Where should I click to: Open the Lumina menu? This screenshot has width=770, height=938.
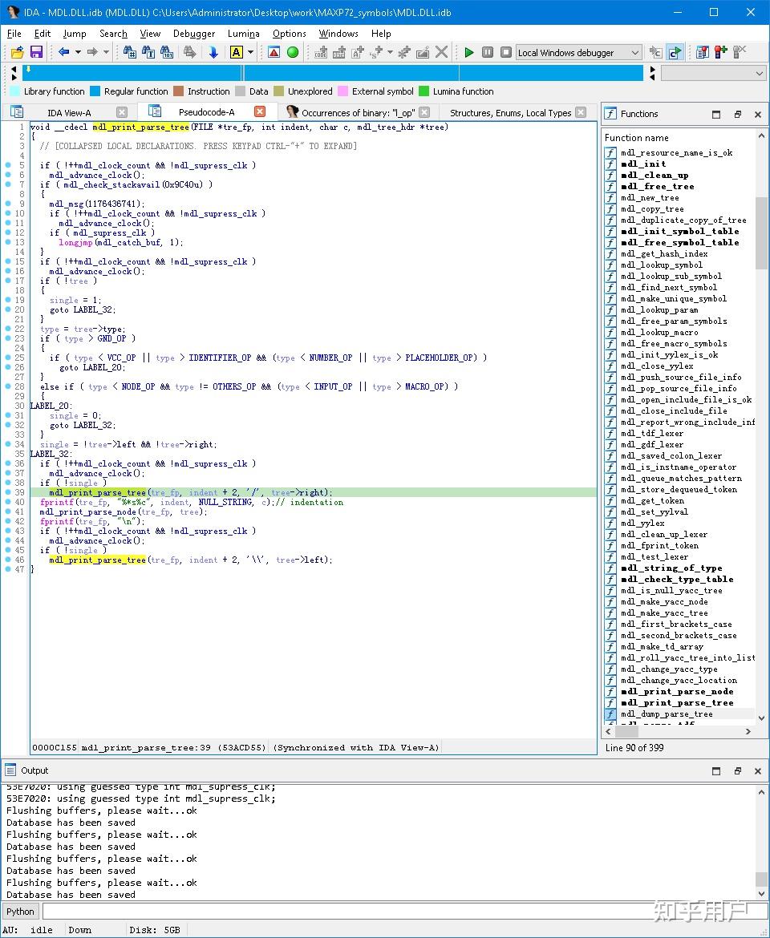pos(243,34)
